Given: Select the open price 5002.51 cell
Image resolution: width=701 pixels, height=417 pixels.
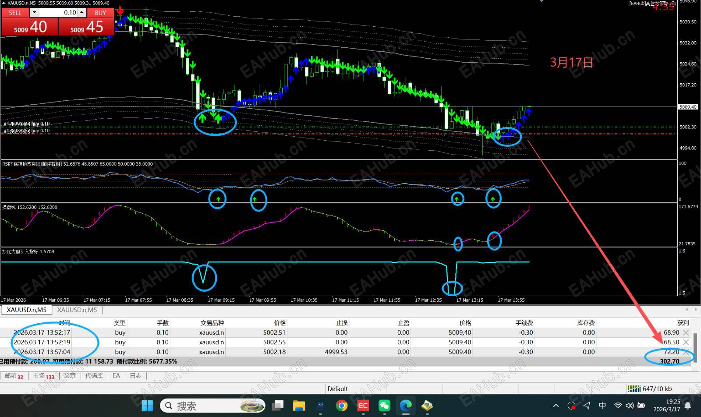Looking at the screenshot, I should click(274, 332).
